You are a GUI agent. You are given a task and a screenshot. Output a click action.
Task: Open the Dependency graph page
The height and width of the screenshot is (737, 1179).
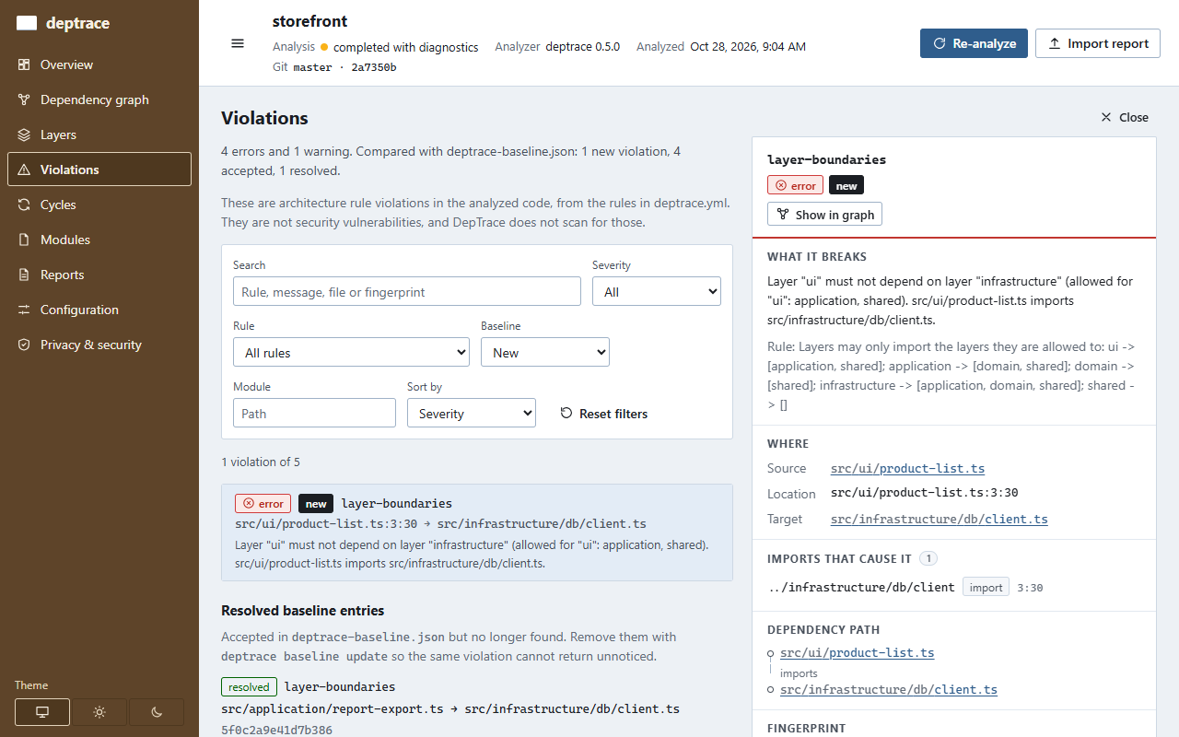tap(99, 99)
